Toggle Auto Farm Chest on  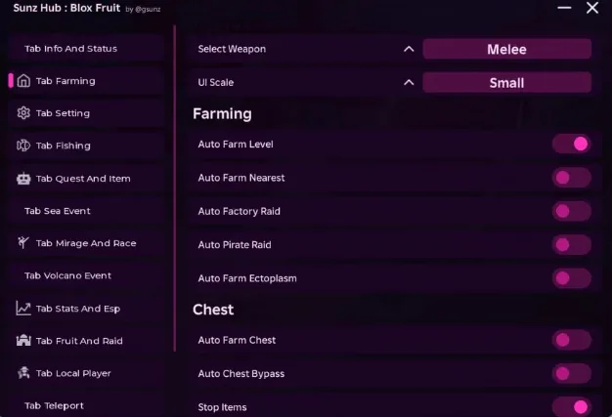pyautogui.click(x=571, y=340)
